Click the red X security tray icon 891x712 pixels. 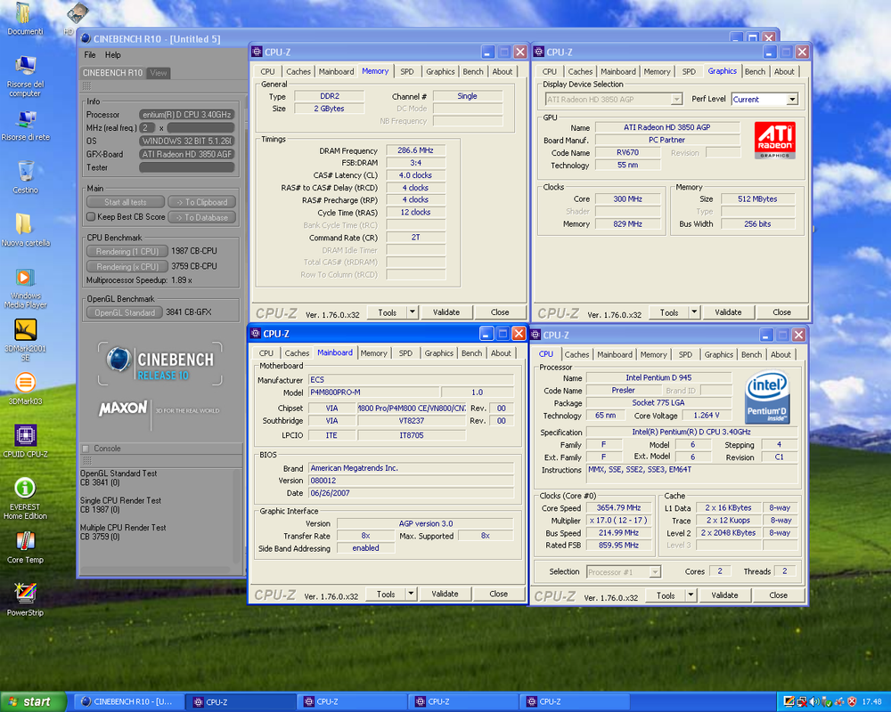(x=852, y=701)
